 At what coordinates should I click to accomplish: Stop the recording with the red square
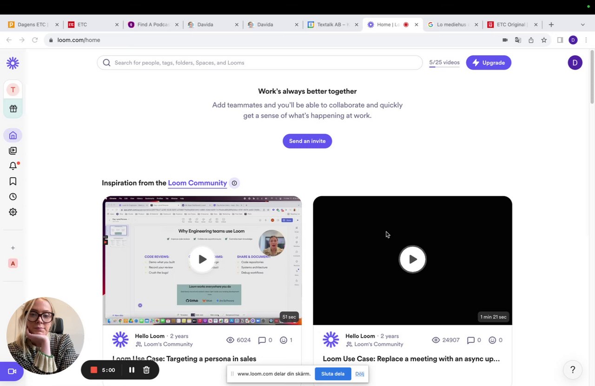93,370
